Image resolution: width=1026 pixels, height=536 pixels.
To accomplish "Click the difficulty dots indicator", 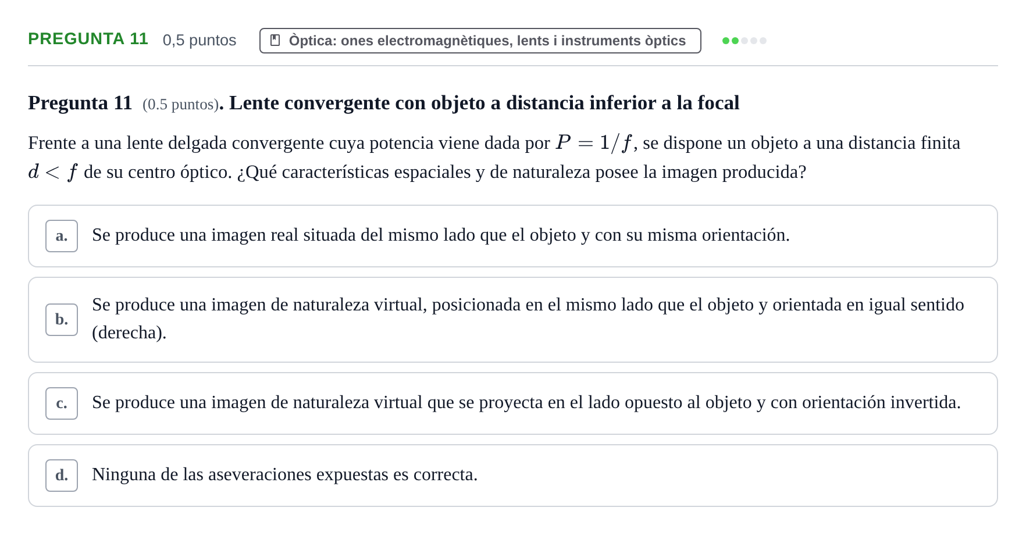I will point(744,41).
